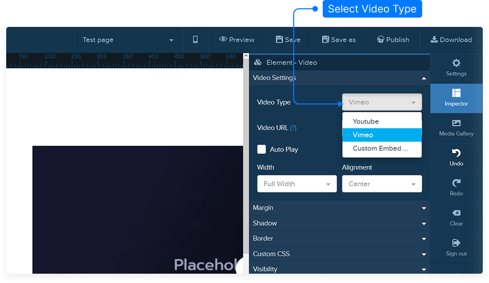
Task: Toggle mobile device view icon
Action: point(195,40)
